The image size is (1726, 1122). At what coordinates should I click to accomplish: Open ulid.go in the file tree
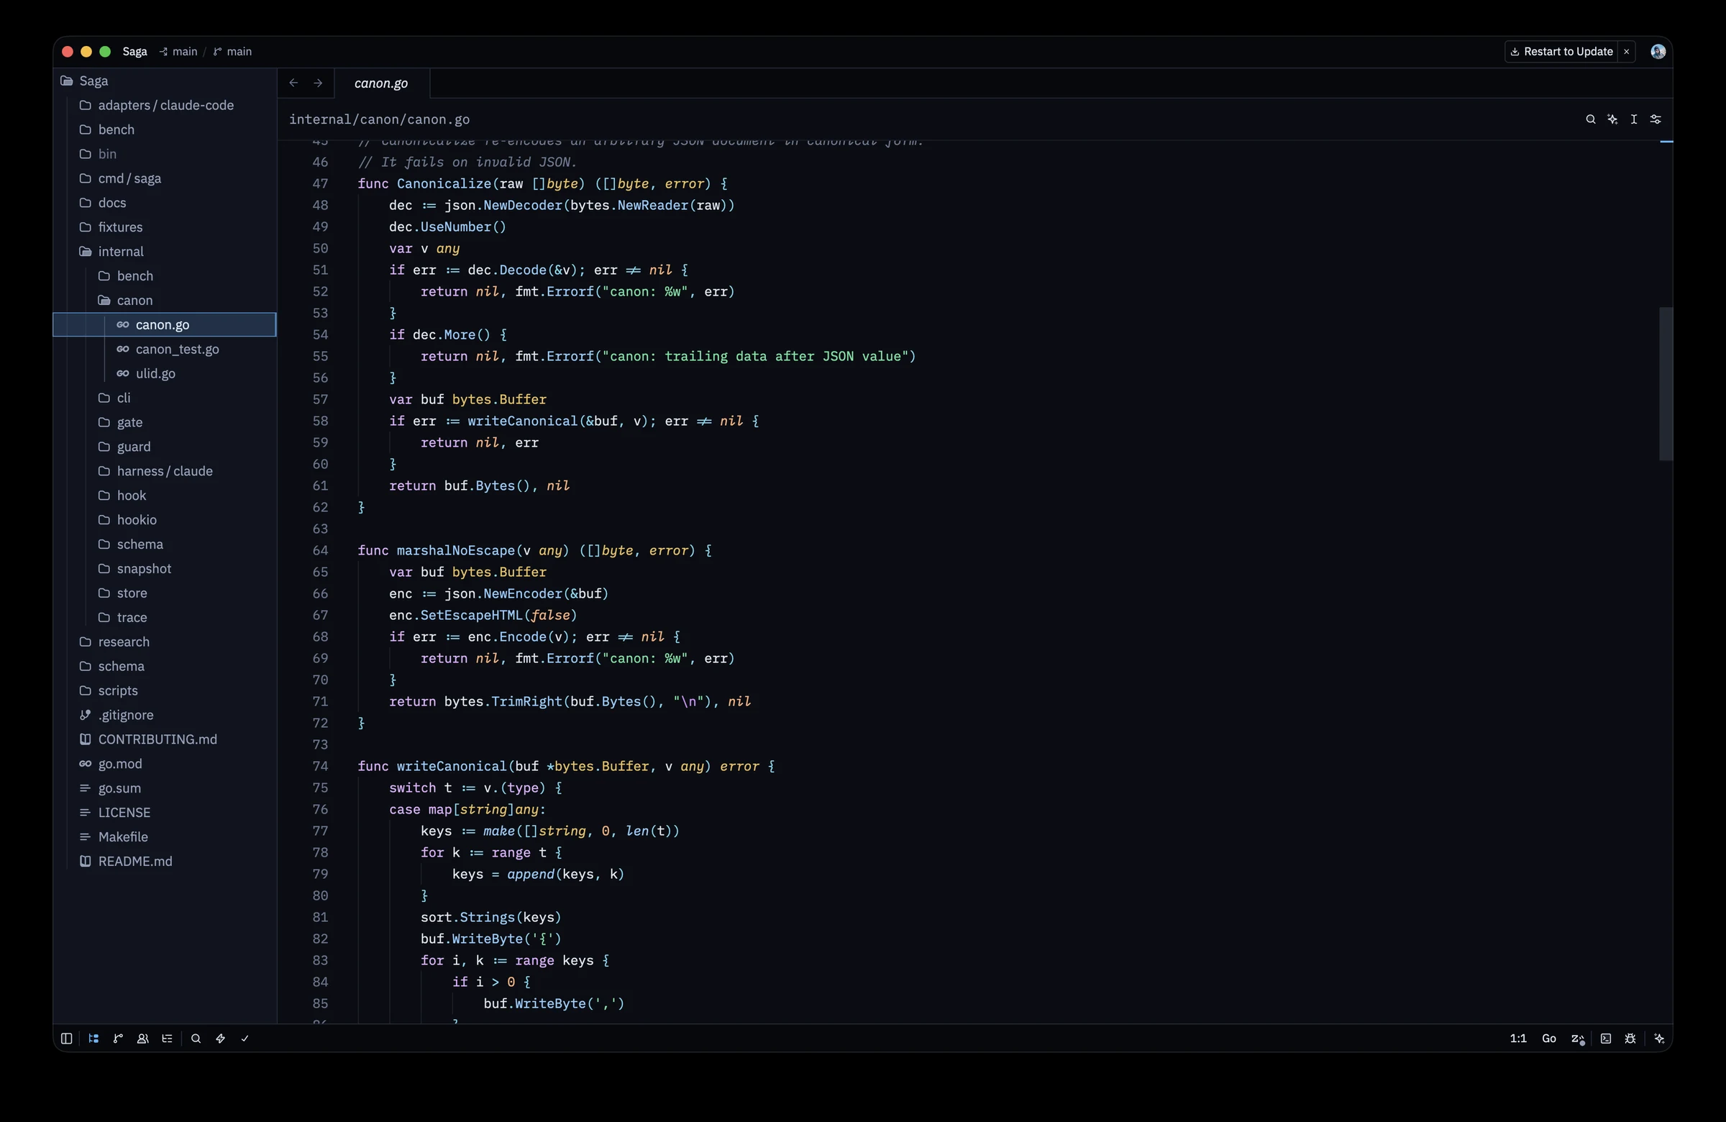165,373
